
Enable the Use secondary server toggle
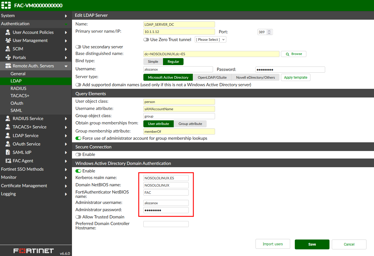point(78,47)
